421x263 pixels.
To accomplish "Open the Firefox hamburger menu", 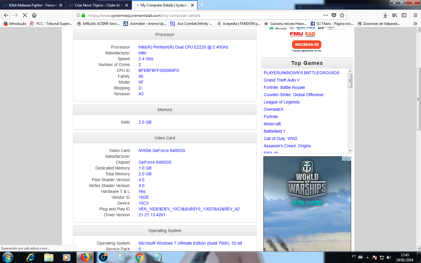I will pos(415,15).
